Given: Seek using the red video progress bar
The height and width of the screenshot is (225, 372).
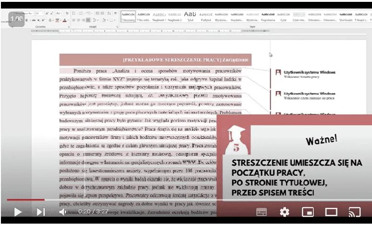Looking at the screenshot, I should (x=26, y=200).
